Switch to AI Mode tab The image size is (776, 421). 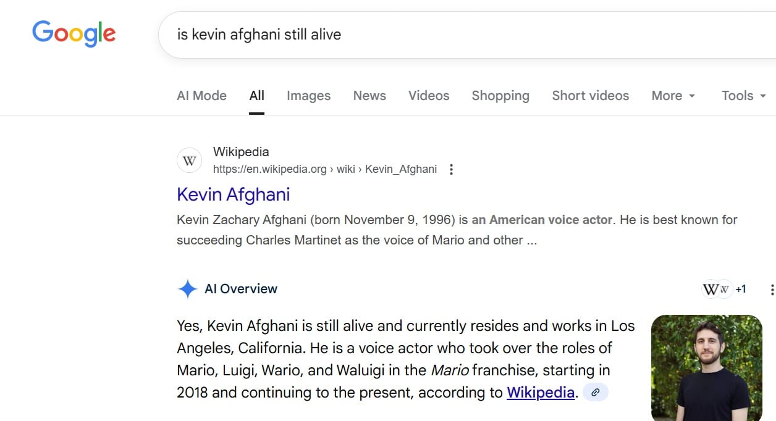point(201,96)
